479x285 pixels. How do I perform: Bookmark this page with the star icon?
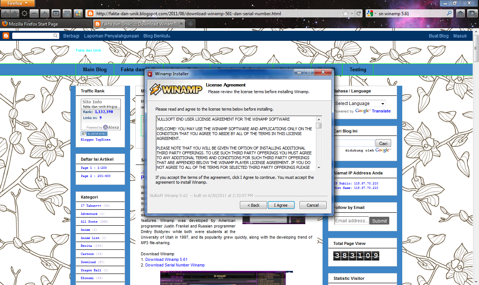(346, 14)
